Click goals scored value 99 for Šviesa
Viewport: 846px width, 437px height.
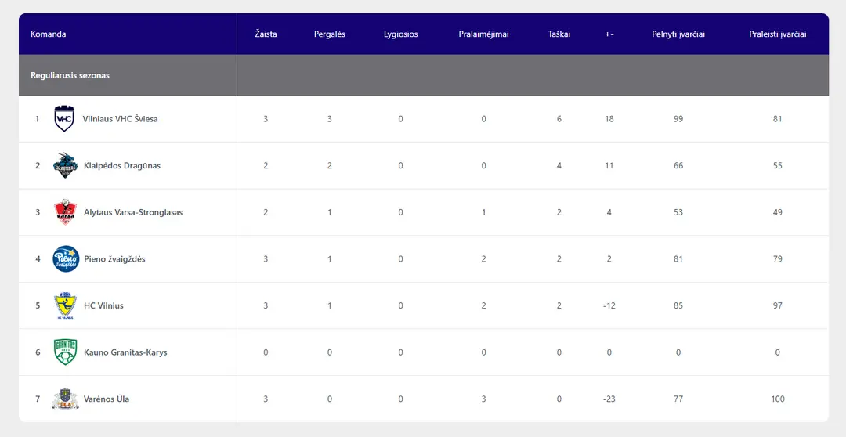[678, 119]
